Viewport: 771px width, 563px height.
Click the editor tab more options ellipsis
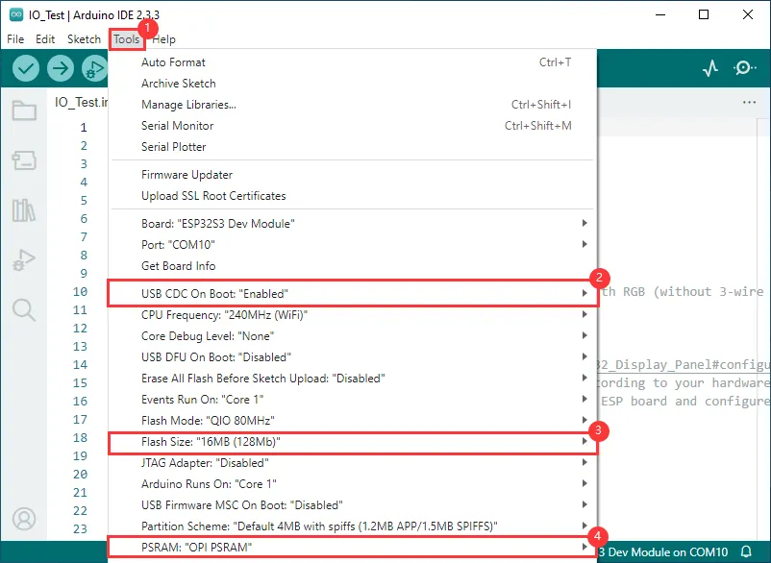749,102
